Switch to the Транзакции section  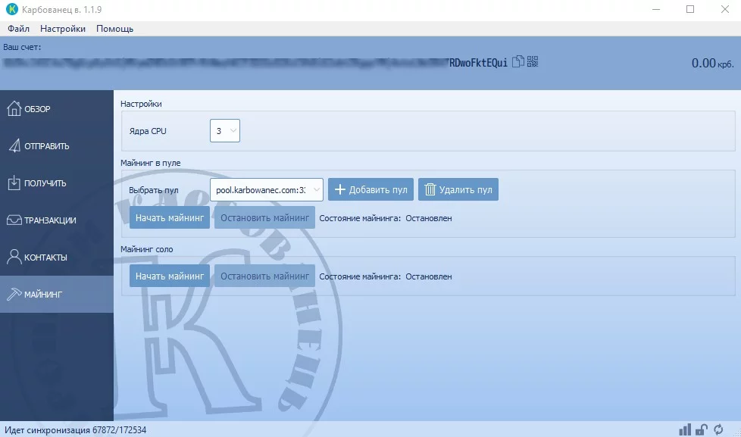tap(57, 220)
